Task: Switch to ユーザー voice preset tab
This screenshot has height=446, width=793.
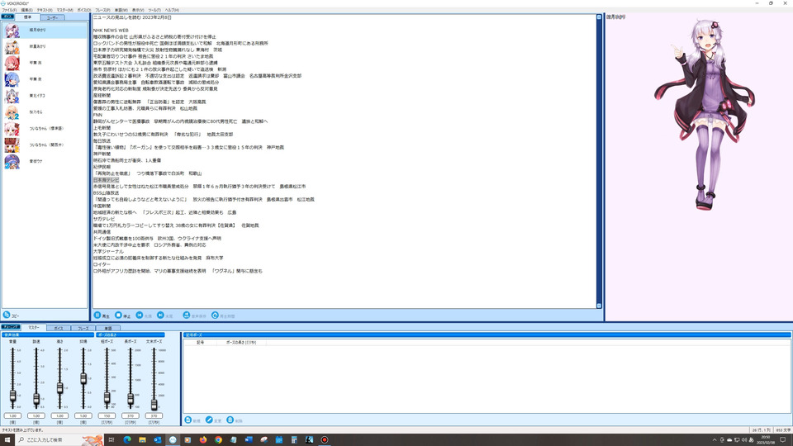Action: tap(52, 17)
